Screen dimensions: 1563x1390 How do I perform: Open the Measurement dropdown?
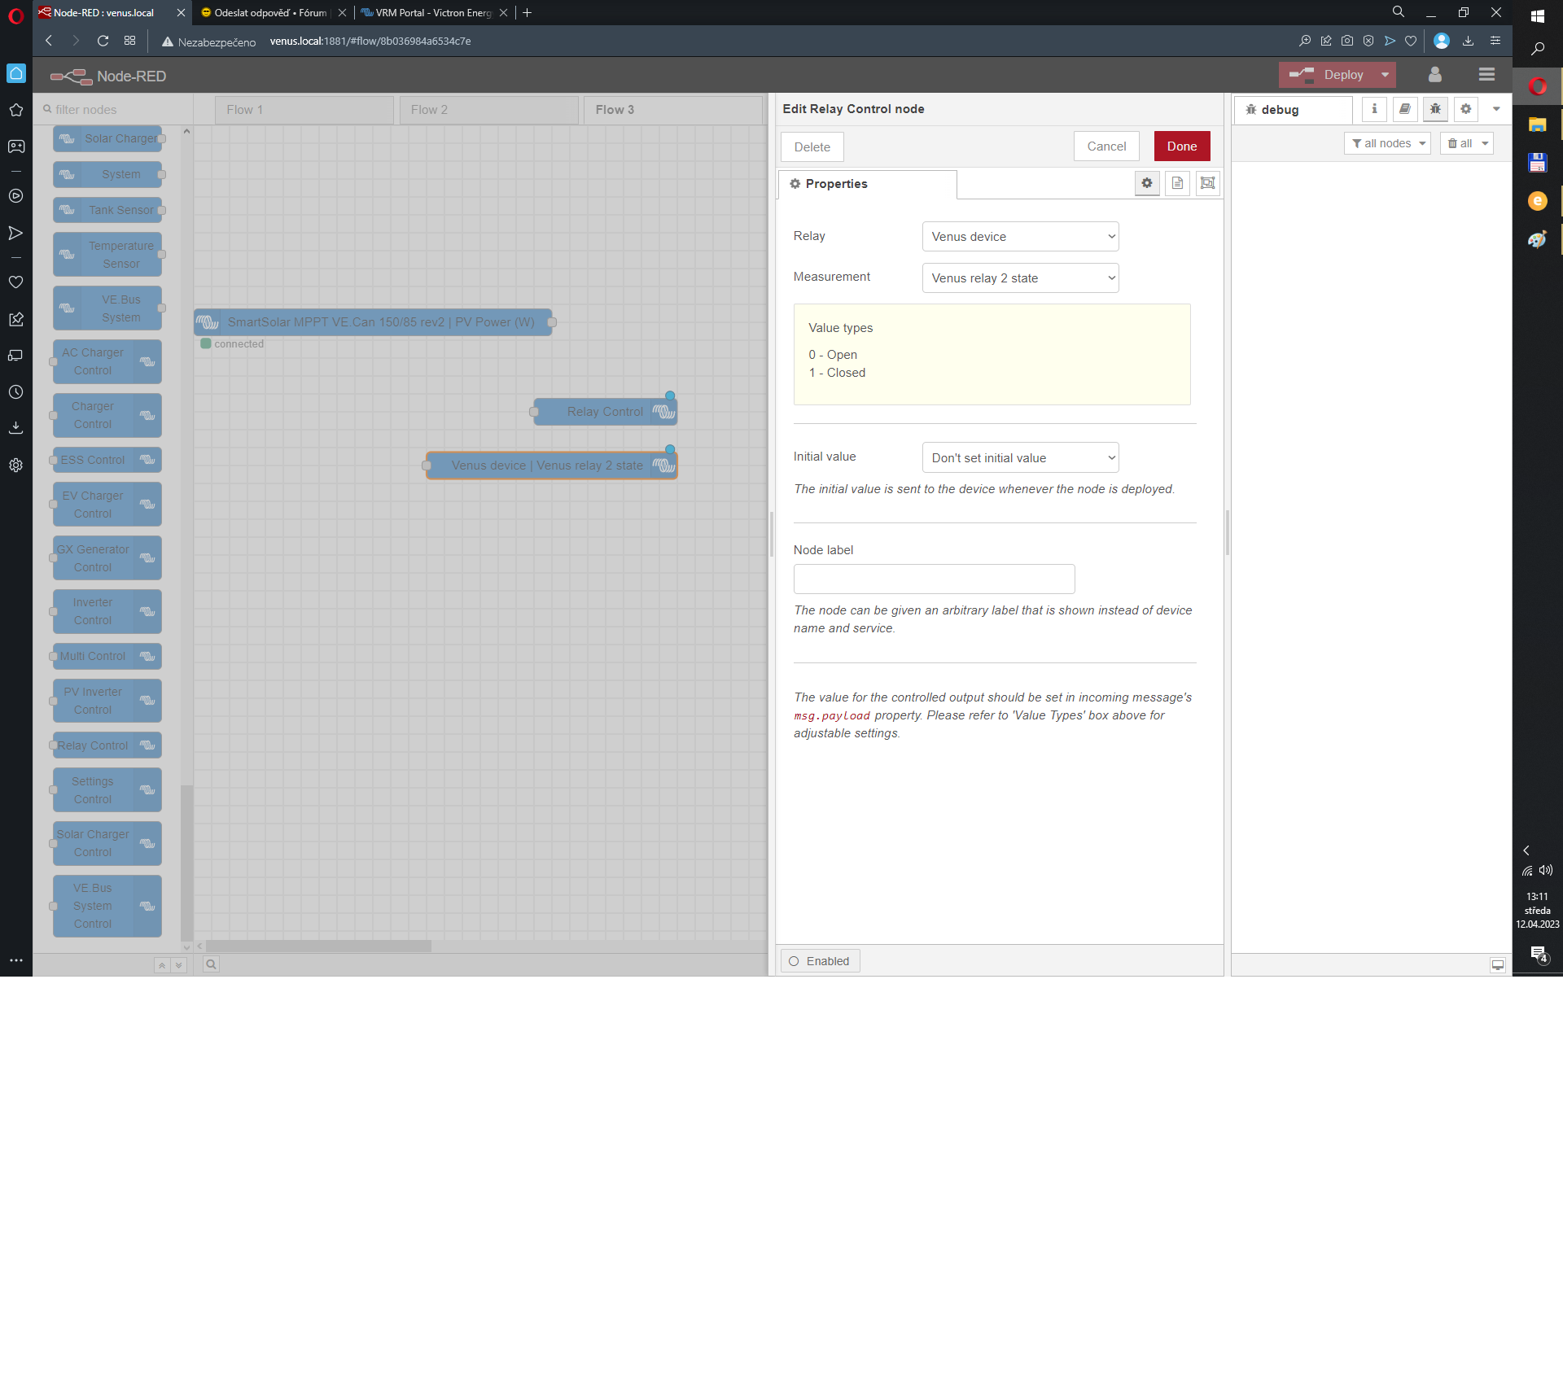click(1020, 278)
